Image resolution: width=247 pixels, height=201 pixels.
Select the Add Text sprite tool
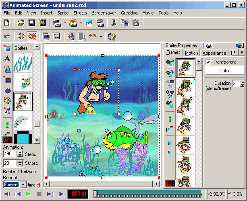click(7, 59)
